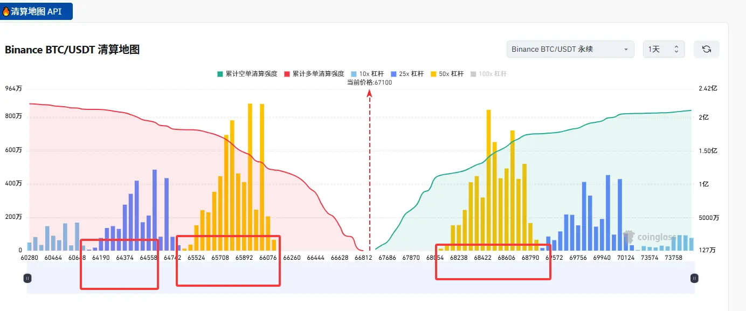This screenshot has height=311, width=746.
Task: Toggle the 25x 杠杆 legend item
Action: coord(406,74)
